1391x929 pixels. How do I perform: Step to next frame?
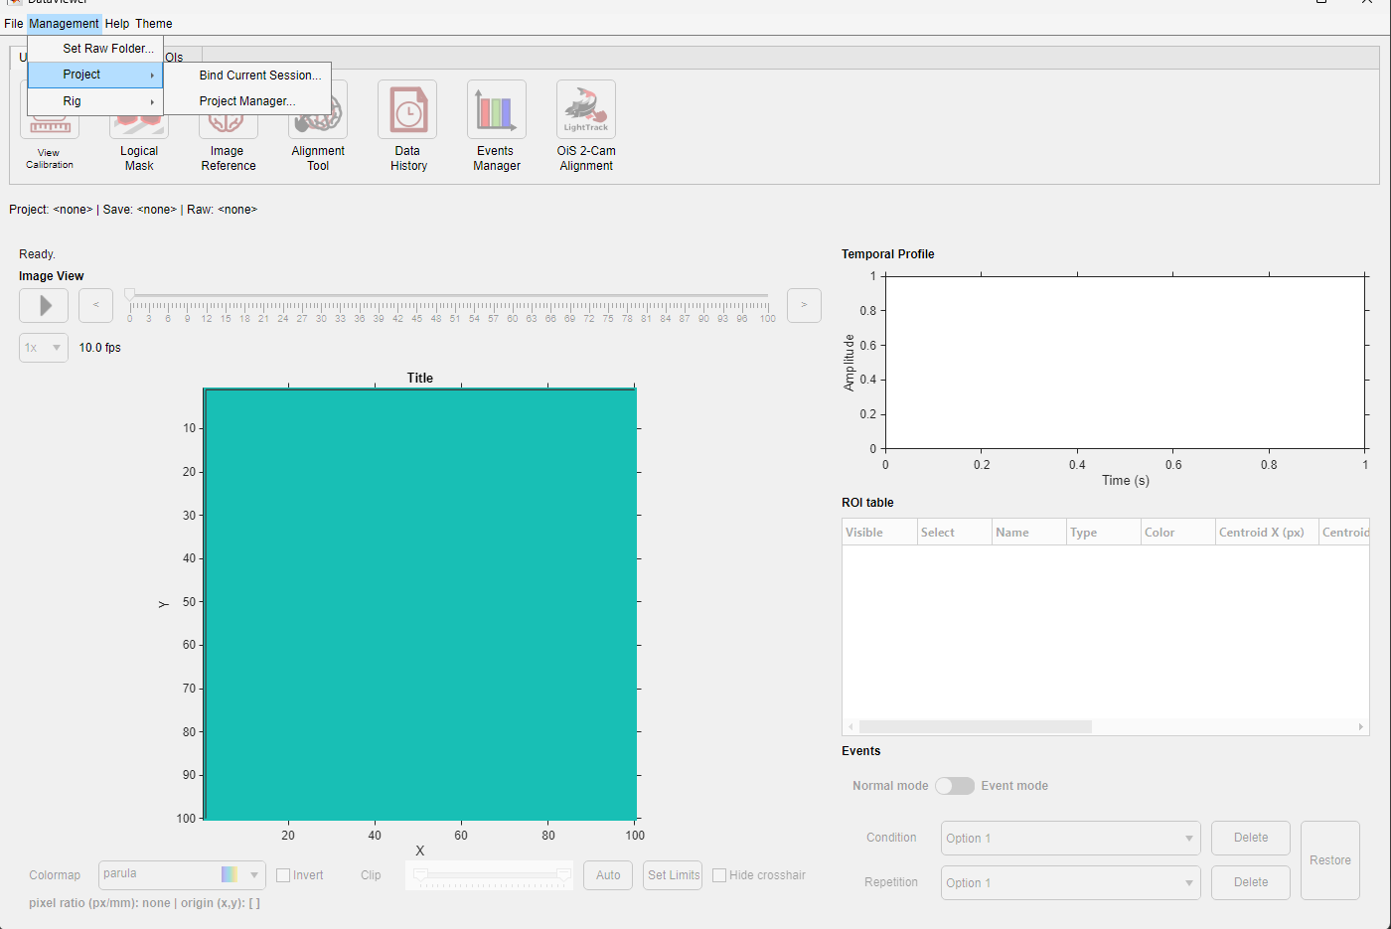click(804, 305)
